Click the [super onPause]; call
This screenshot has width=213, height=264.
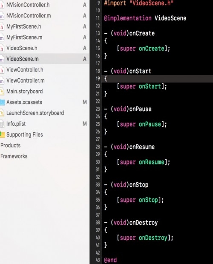pos(142,124)
